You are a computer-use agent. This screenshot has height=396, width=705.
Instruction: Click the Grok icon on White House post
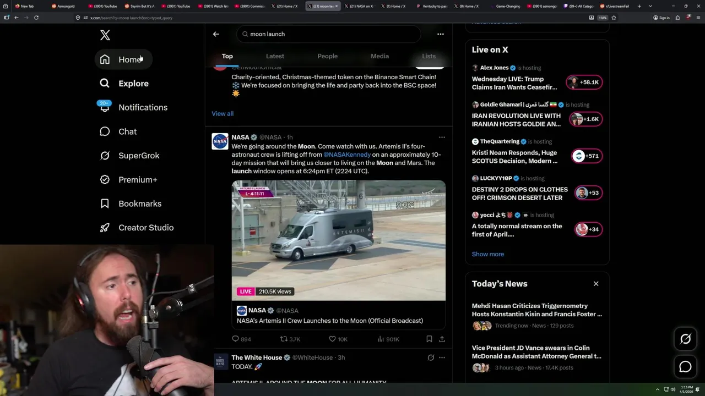point(431,358)
